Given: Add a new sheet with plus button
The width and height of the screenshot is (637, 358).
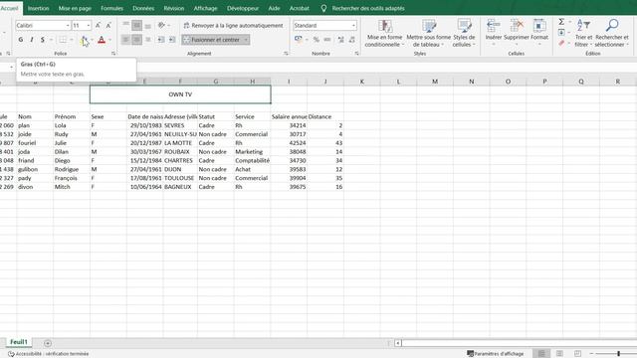Looking at the screenshot, I should coord(48,343).
